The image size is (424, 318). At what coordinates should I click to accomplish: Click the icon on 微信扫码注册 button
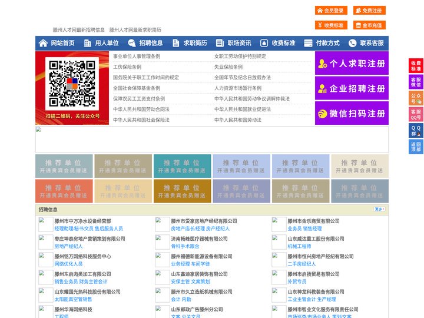(x=322, y=114)
